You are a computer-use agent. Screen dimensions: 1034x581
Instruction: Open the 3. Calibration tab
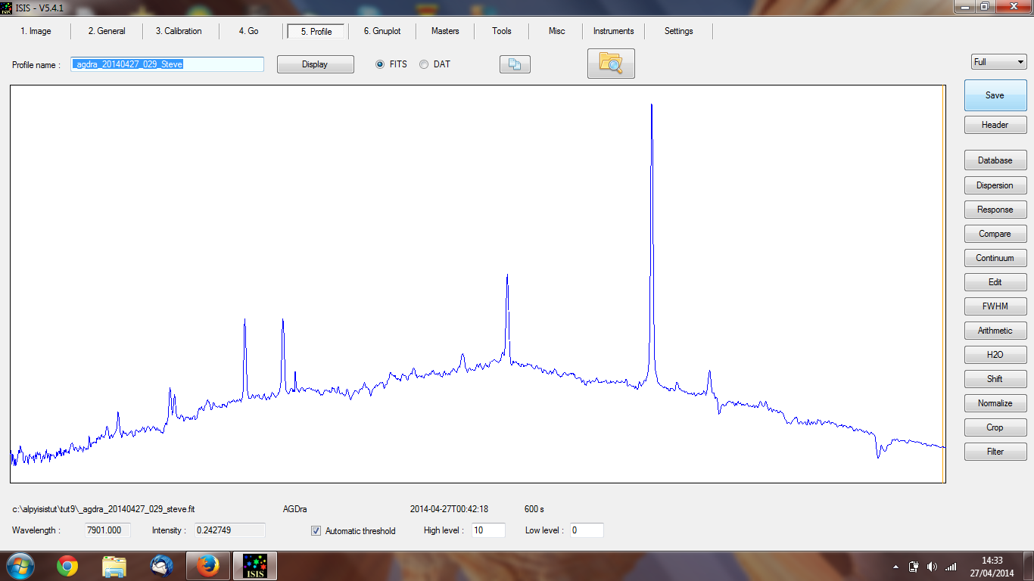(x=179, y=31)
